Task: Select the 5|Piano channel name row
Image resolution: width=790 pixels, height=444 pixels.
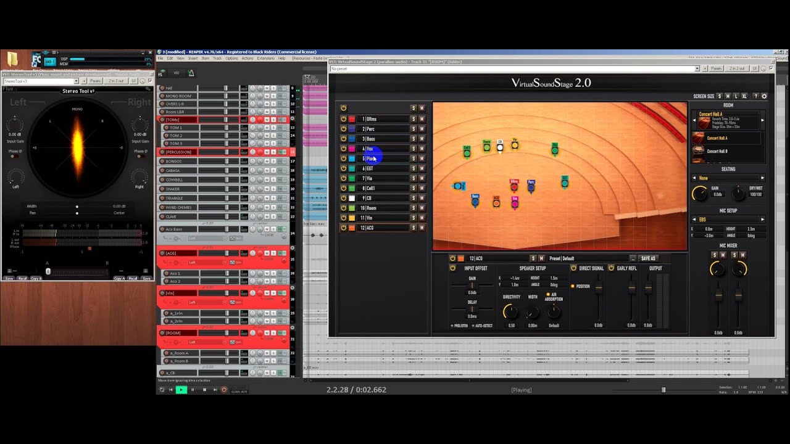Action: [384, 158]
